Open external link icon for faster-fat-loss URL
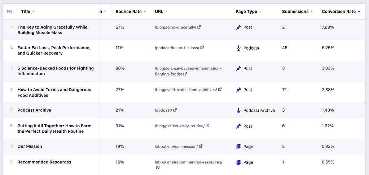369x175 pixels. [202, 48]
